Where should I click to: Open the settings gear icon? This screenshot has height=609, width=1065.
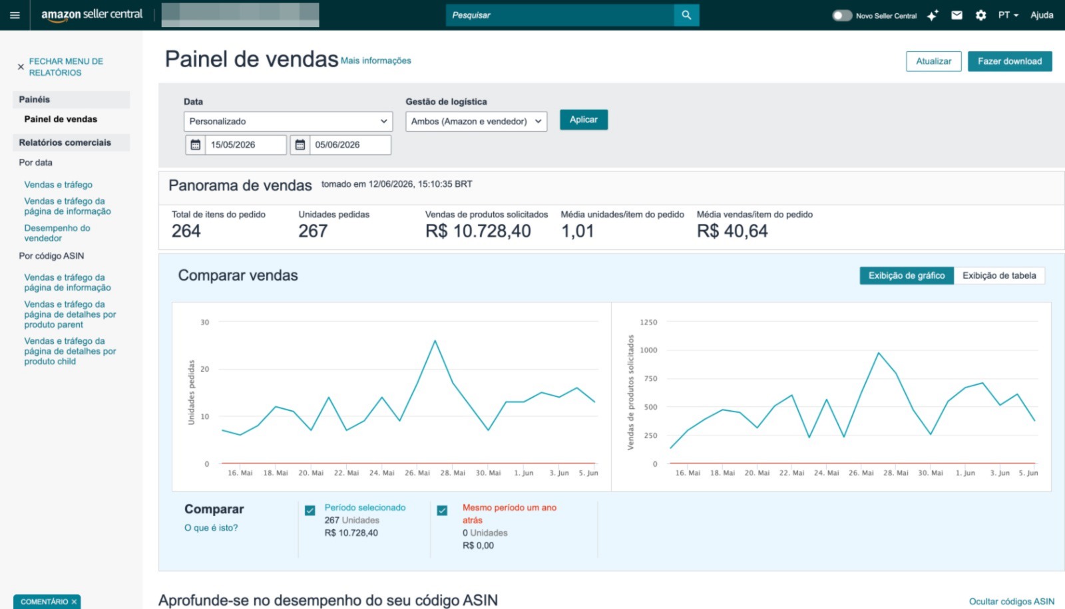tap(980, 15)
